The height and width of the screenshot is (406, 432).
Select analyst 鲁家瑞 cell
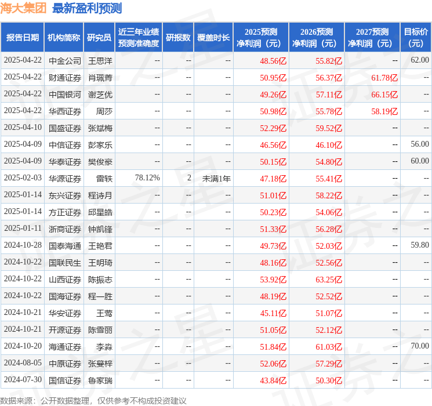[x=100, y=380]
